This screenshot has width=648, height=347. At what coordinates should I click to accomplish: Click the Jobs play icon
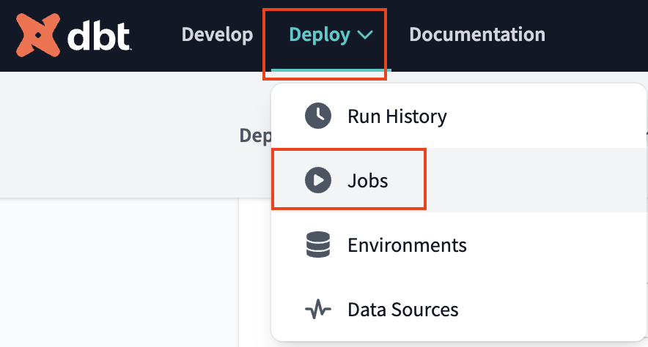click(x=318, y=180)
